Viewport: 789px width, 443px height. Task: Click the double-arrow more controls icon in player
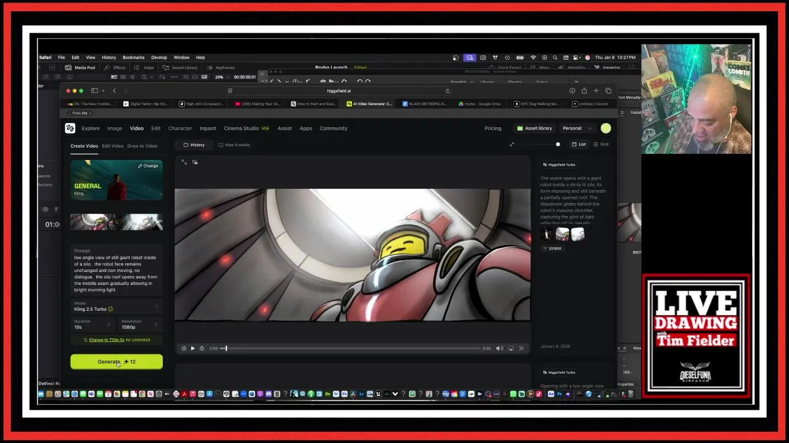click(521, 348)
